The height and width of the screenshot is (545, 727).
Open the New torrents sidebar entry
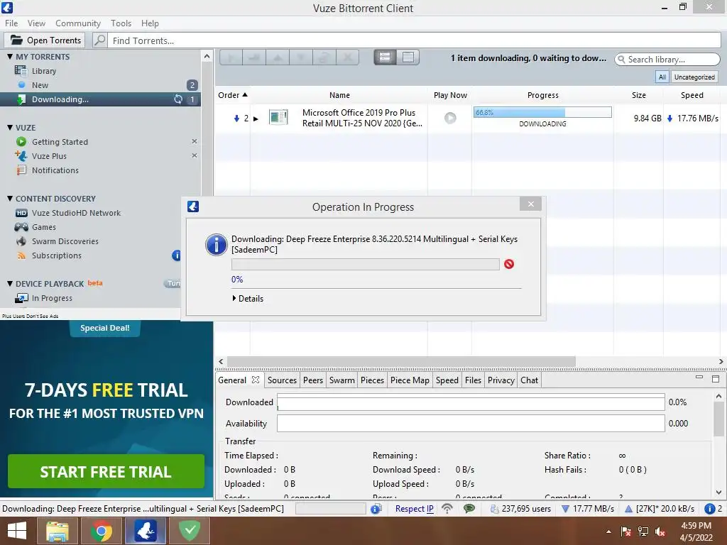[x=40, y=85]
